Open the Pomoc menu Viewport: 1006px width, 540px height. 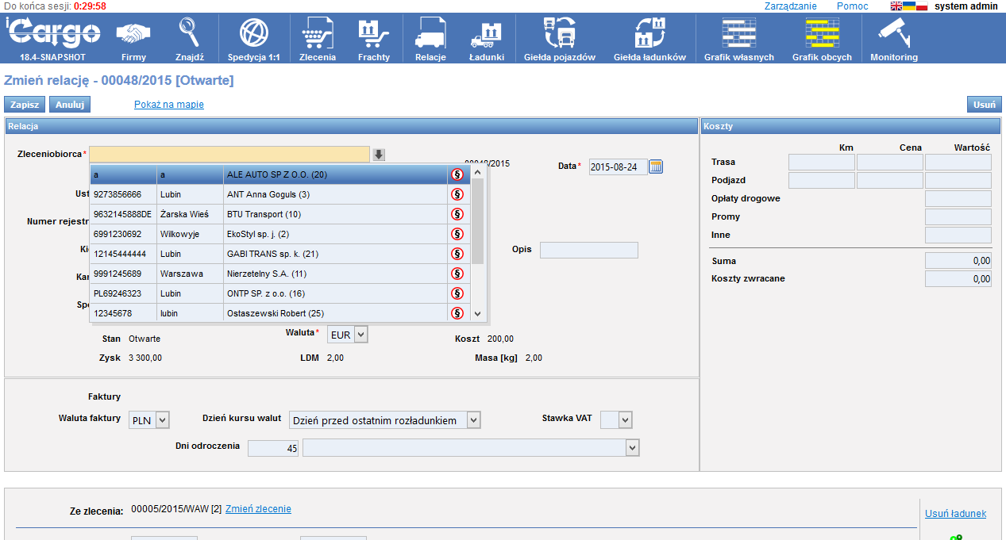(x=852, y=6)
